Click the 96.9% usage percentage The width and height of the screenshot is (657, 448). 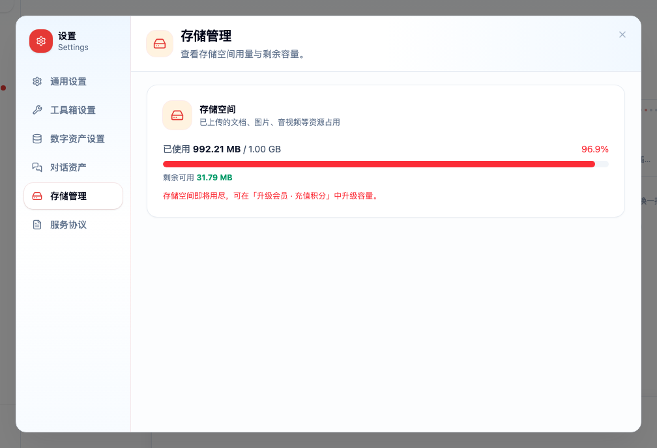point(594,150)
